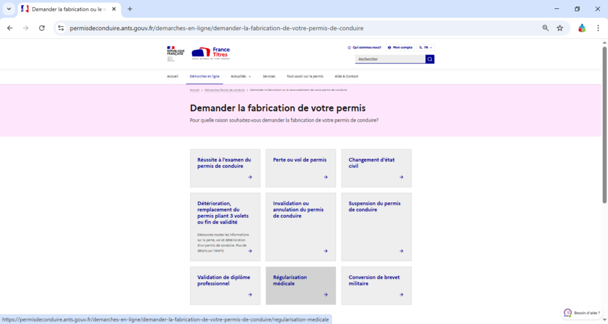Viewport: 608px width, 324px height.
Task: Expand the Actualités dropdown menu
Action: (x=240, y=77)
